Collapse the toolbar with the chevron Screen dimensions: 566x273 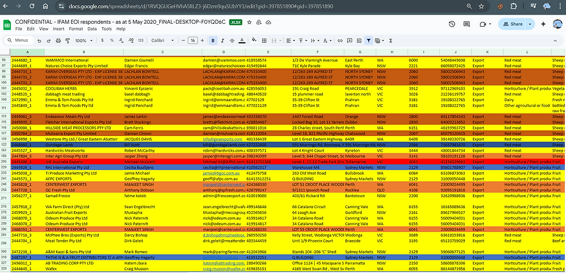(x=555, y=40)
